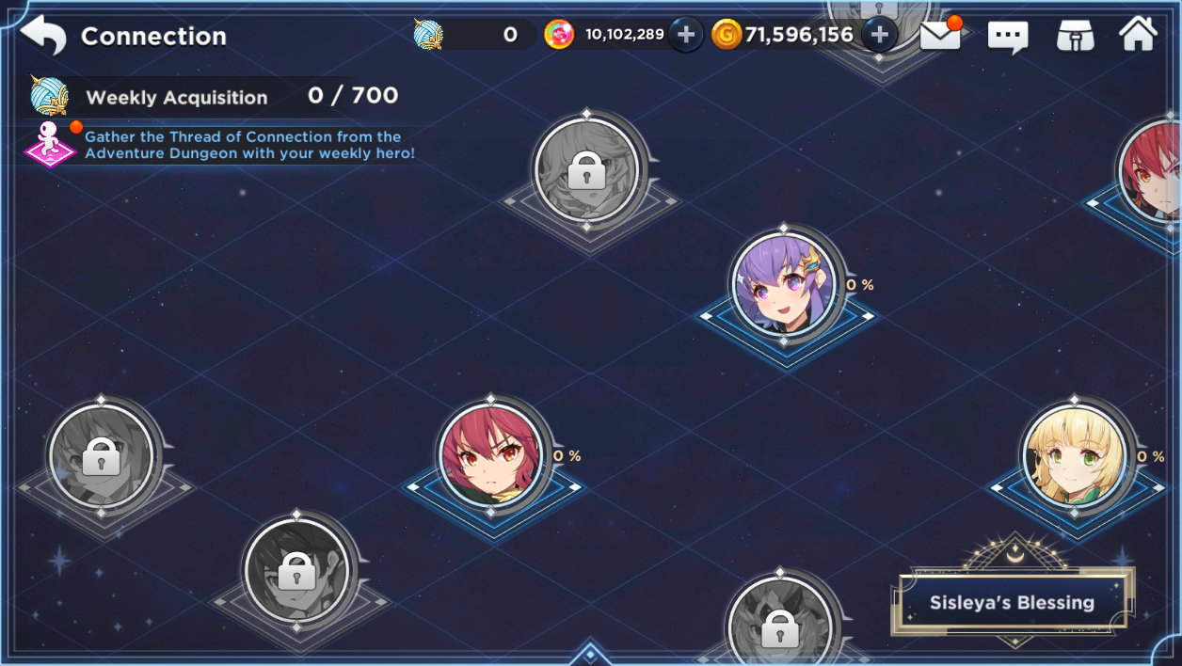The width and height of the screenshot is (1182, 666).
Task: Tap the pink weekly hero guide icon
Action: coord(50,143)
